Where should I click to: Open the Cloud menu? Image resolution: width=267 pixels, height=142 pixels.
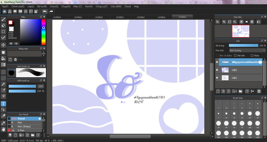tap(128, 7)
